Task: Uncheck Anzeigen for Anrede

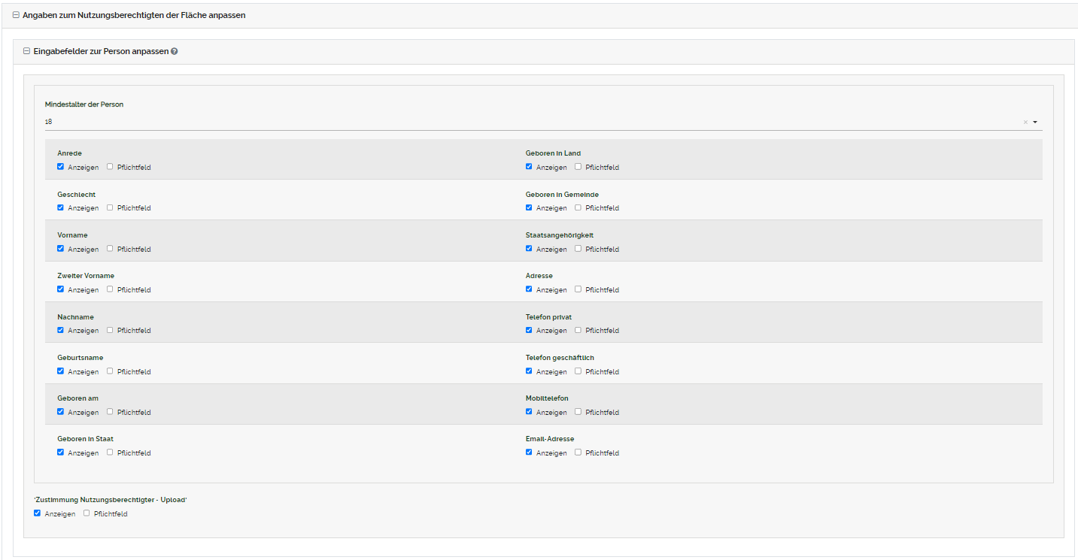Action: click(61, 167)
